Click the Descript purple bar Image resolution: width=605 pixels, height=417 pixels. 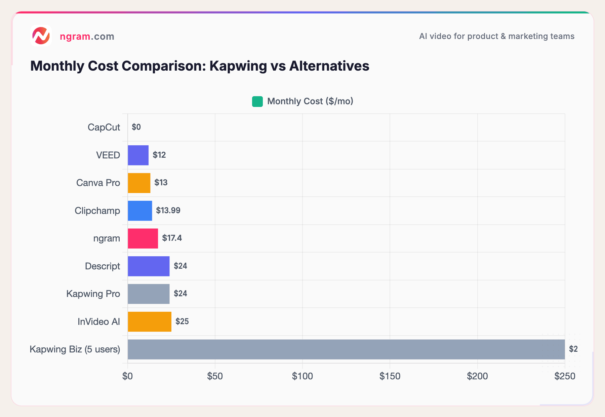pyautogui.click(x=148, y=266)
